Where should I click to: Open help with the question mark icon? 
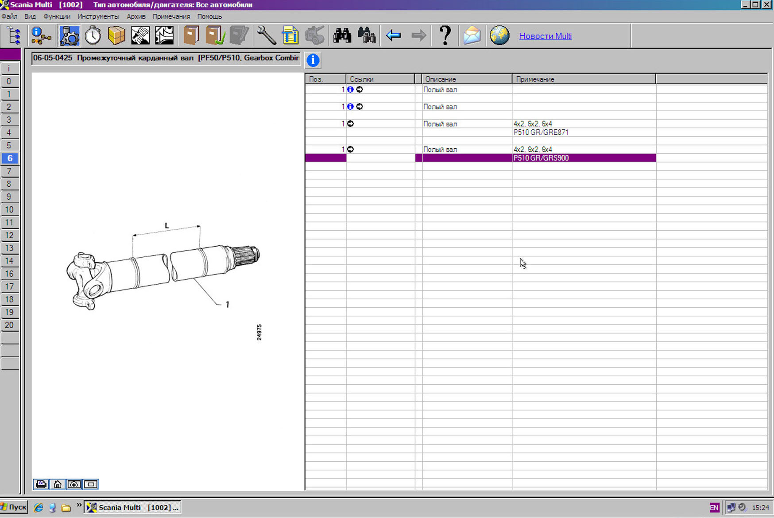[x=445, y=35]
